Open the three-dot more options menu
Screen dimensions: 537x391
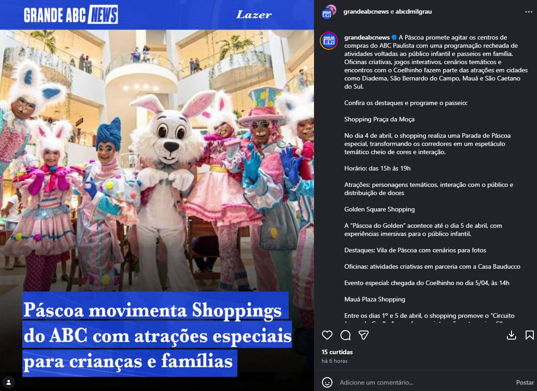pyautogui.click(x=528, y=12)
